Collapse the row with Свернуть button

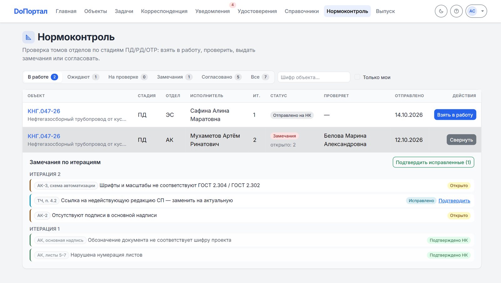[x=461, y=140]
